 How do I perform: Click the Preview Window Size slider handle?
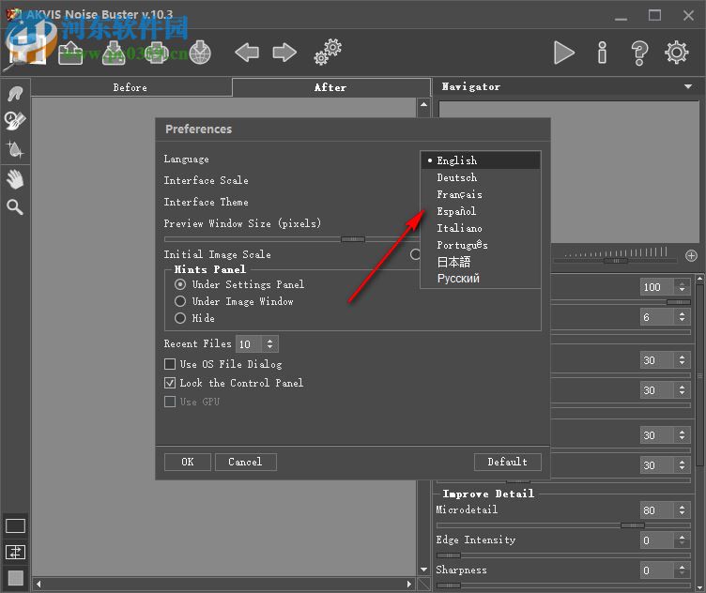coord(353,239)
